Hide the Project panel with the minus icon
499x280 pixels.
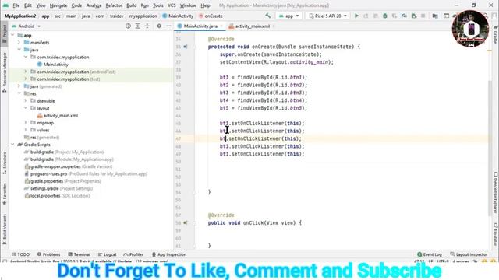coord(168,26)
